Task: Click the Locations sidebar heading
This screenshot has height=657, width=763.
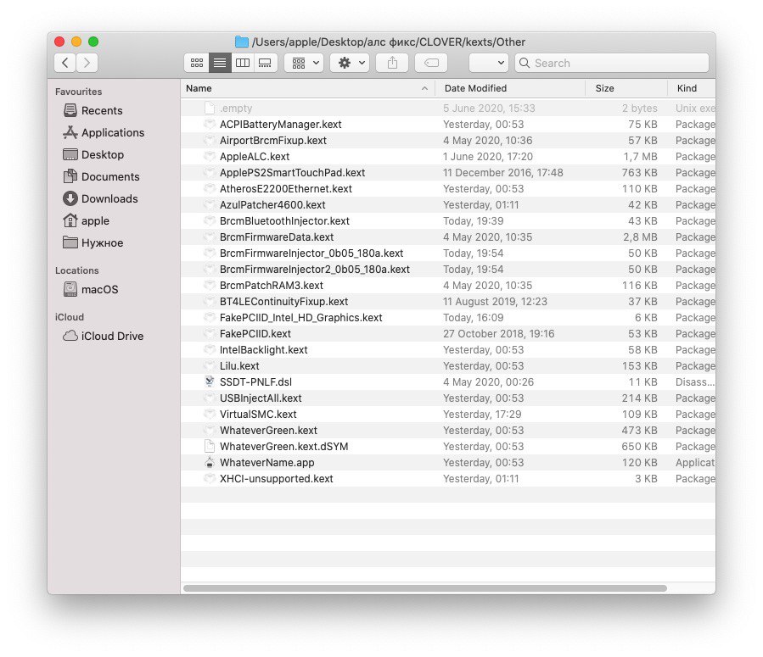Action: pyautogui.click(x=77, y=270)
